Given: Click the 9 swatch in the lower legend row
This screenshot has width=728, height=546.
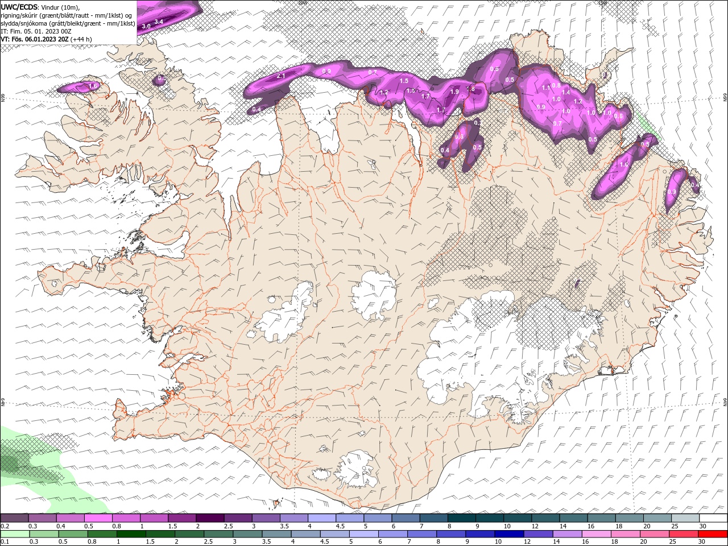Looking at the screenshot, I should tap(481, 534).
